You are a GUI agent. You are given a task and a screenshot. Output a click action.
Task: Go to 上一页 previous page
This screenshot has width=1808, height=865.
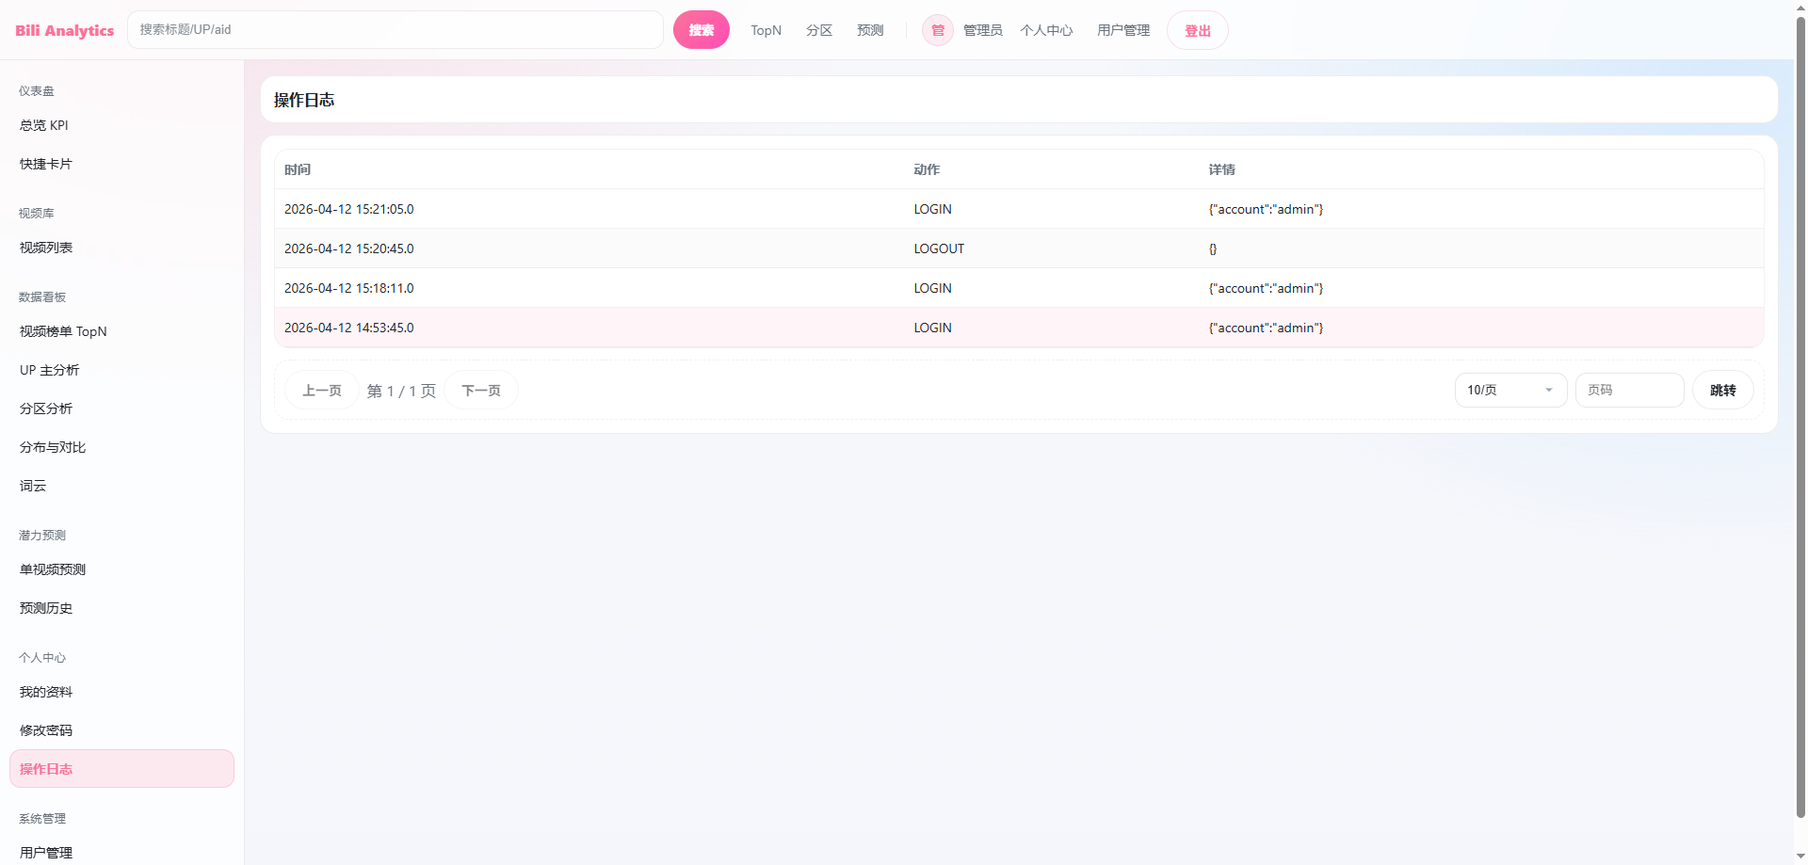pos(321,391)
